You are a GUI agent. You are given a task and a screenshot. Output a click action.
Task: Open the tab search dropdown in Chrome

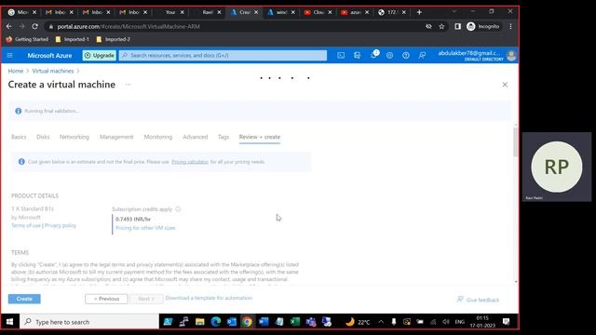click(x=454, y=12)
